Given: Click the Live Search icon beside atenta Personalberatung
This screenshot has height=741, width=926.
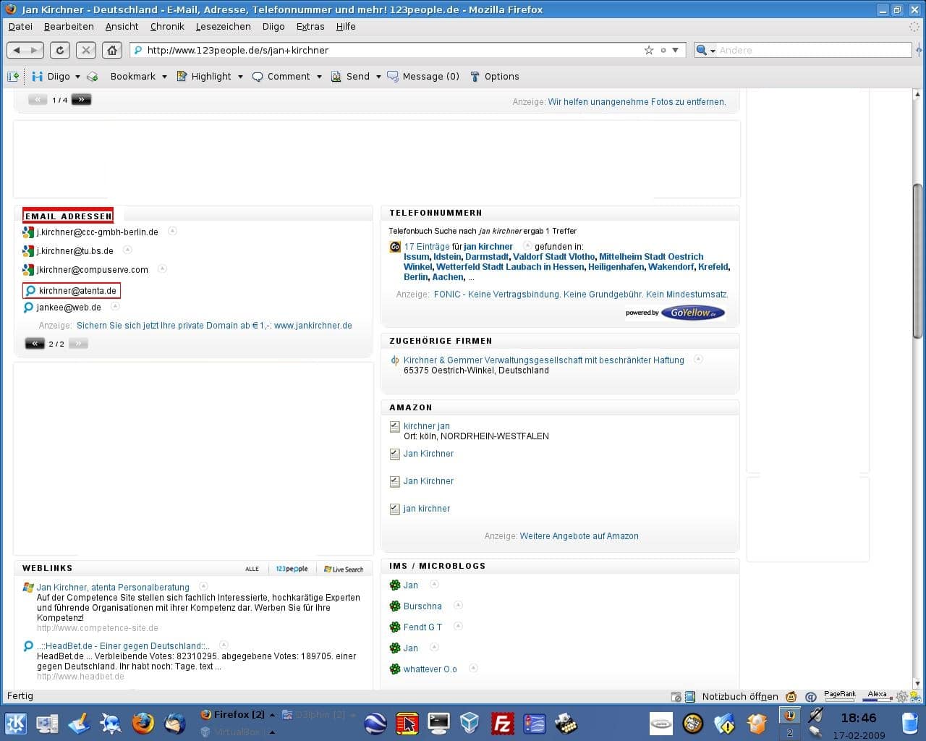Looking at the screenshot, I should click(x=28, y=588).
